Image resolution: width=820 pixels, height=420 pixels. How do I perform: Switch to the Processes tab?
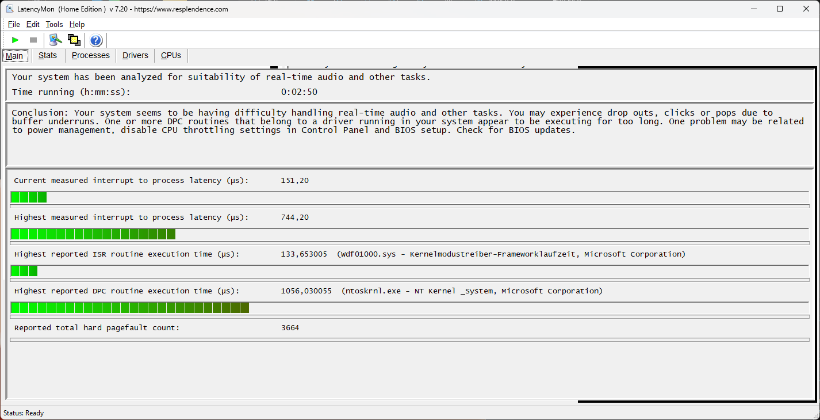point(90,55)
